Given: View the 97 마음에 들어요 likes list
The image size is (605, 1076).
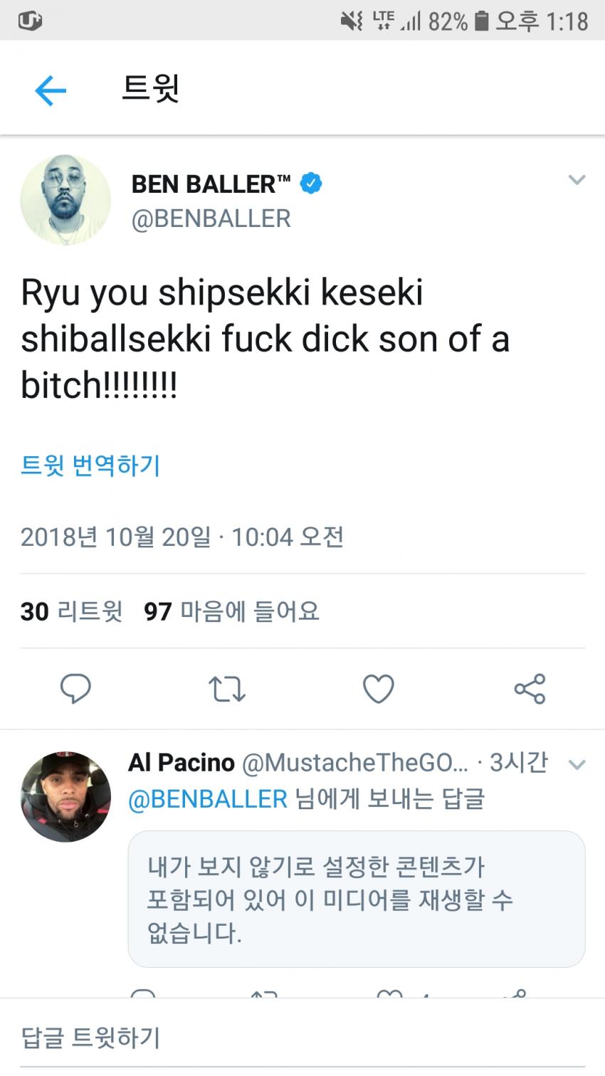Looking at the screenshot, I should click(231, 611).
